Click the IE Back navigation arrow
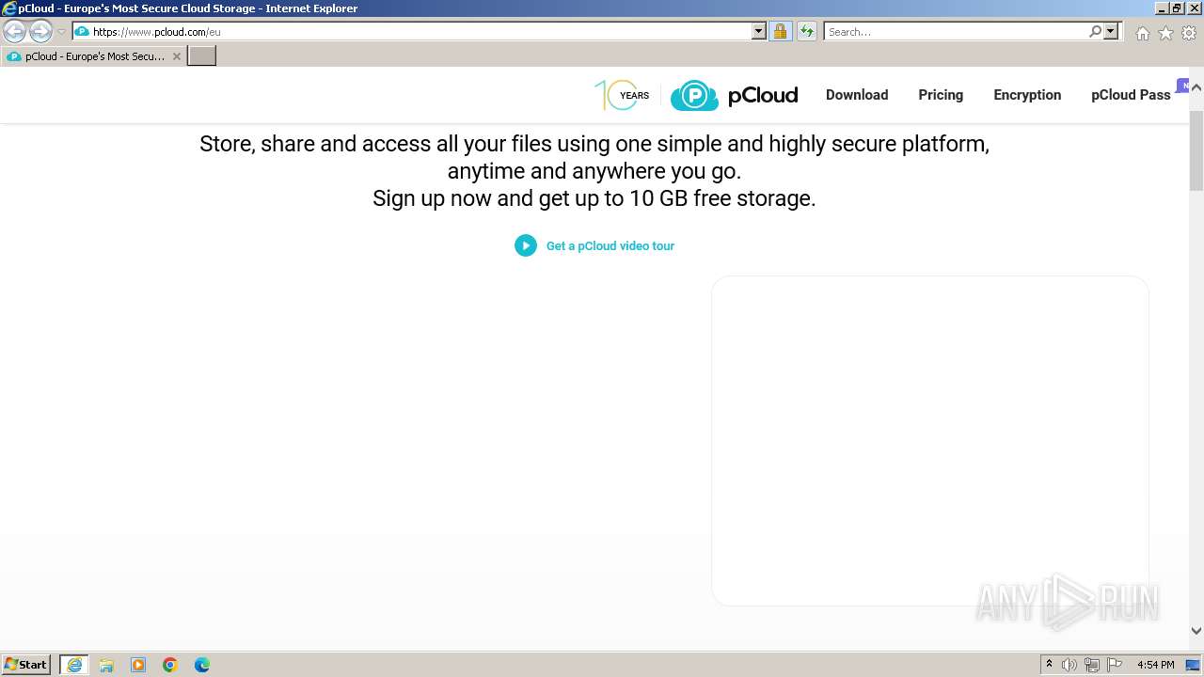 (x=15, y=32)
